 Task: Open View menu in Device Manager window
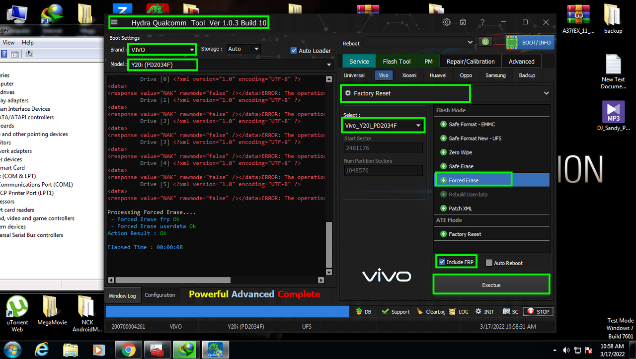pos(8,43)
